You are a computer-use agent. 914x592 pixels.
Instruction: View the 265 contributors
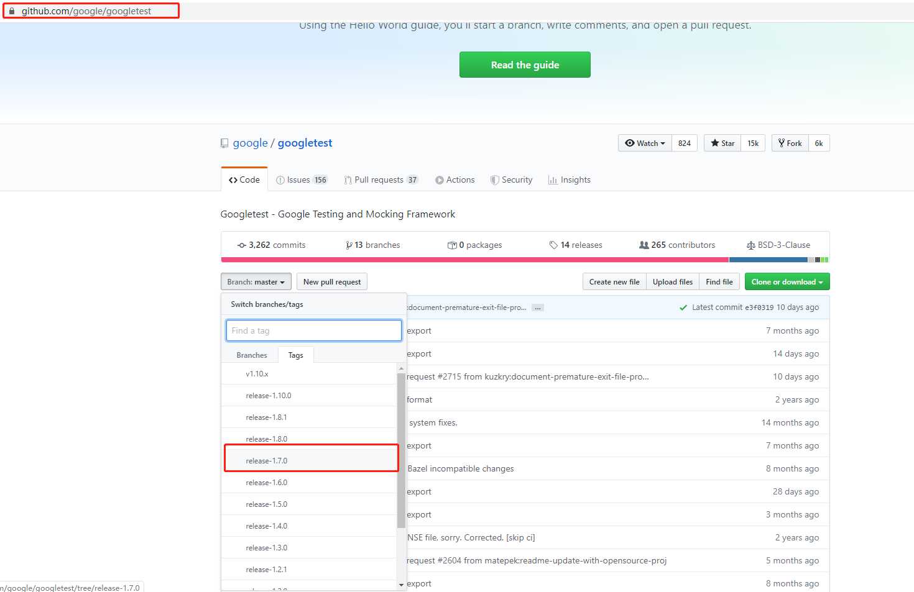pos(677,245)
